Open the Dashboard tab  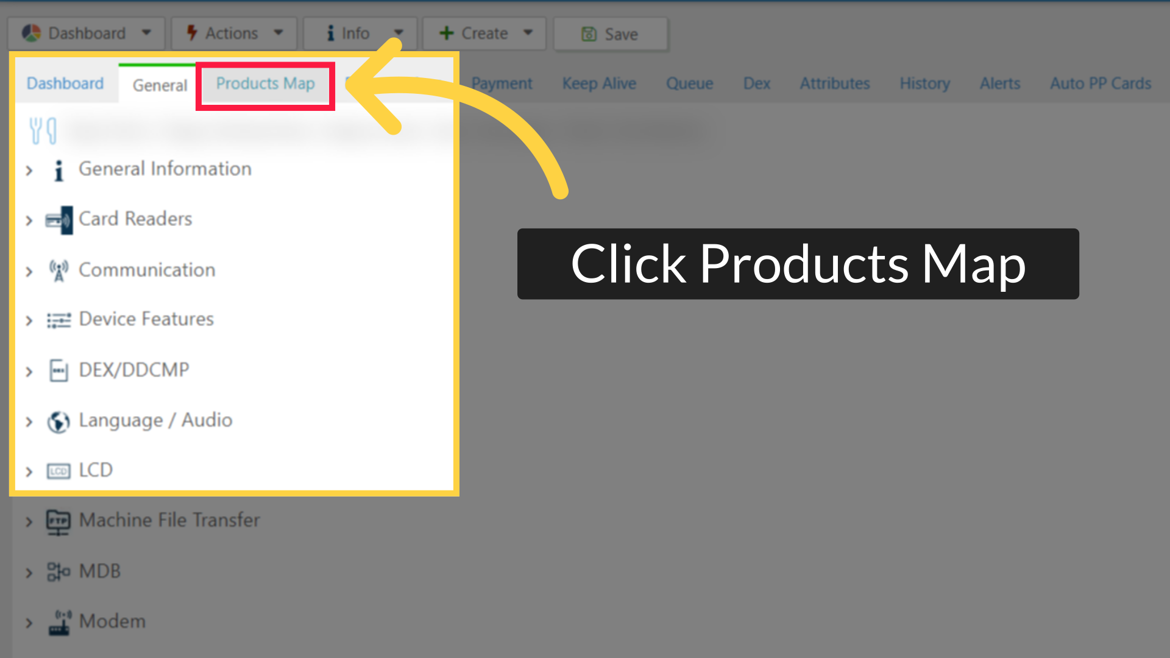click(64, 83)
